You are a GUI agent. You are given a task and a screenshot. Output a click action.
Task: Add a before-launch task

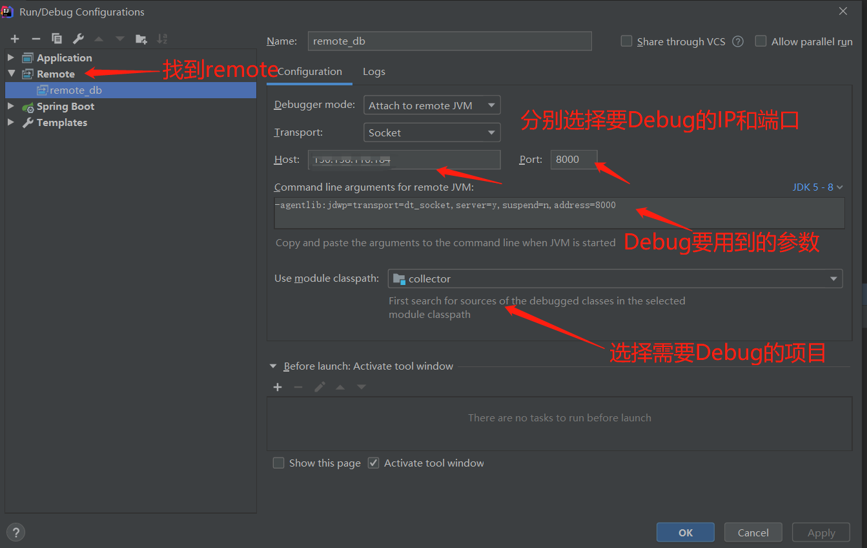coord(278,387)
